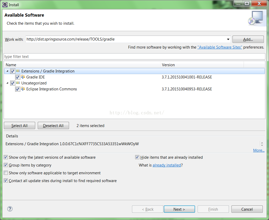Click the Add... button

[248, 39]
